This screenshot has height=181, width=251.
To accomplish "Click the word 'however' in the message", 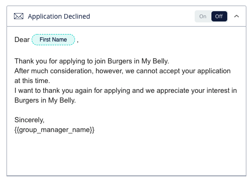I will [109, 71].
